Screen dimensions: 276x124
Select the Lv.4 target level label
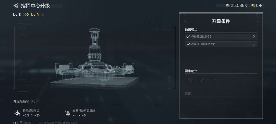click(x=35, y=15)
